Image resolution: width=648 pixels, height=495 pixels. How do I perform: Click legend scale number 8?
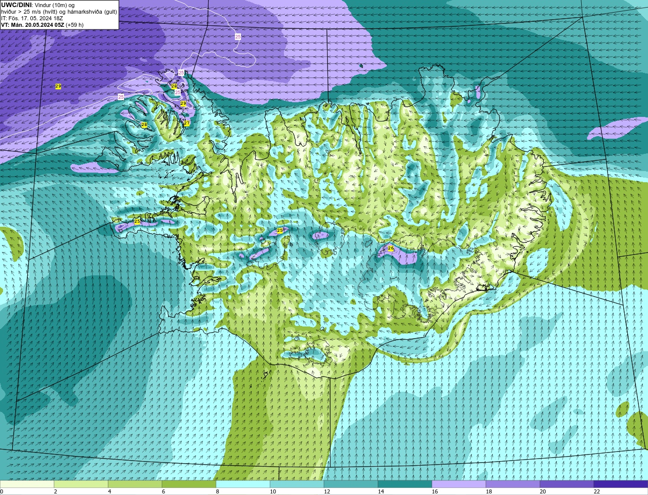(x=218, y=491)
